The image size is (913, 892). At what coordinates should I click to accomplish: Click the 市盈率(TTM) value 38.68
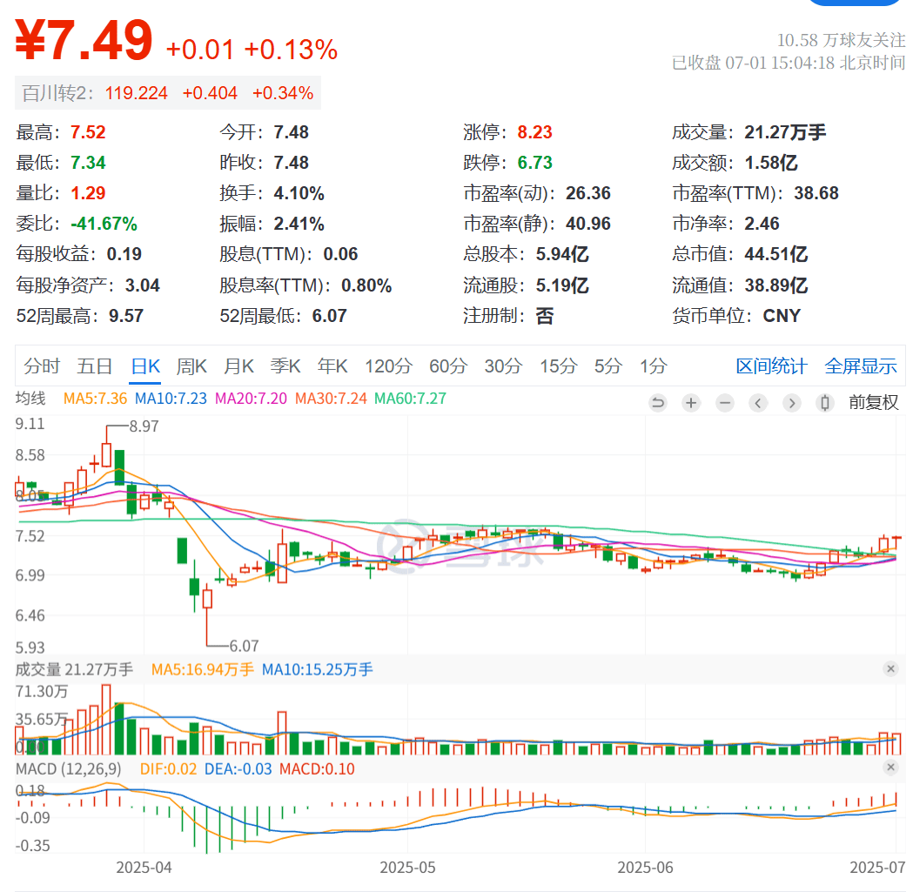(x=816, y=192)
